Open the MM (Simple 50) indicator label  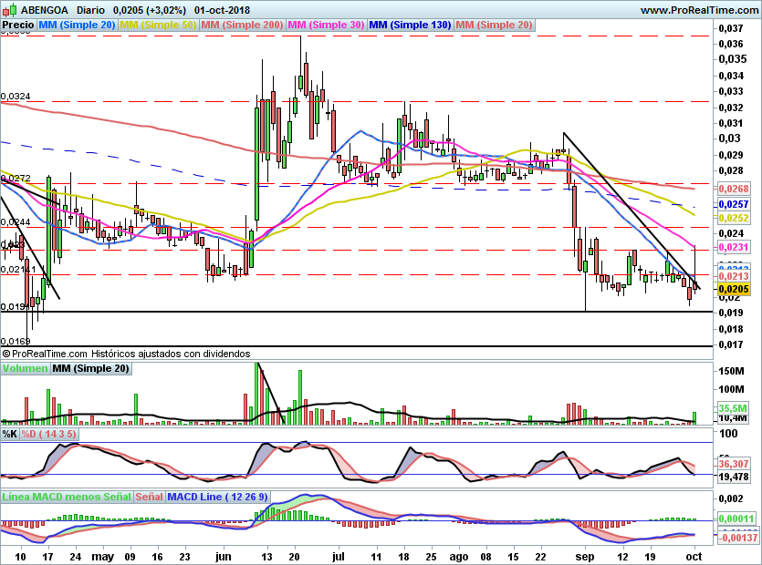(x=158, y=26)
